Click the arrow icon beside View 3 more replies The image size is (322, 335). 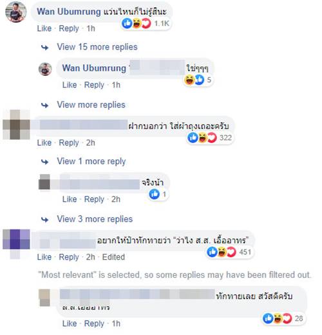[x=44, y=219]
